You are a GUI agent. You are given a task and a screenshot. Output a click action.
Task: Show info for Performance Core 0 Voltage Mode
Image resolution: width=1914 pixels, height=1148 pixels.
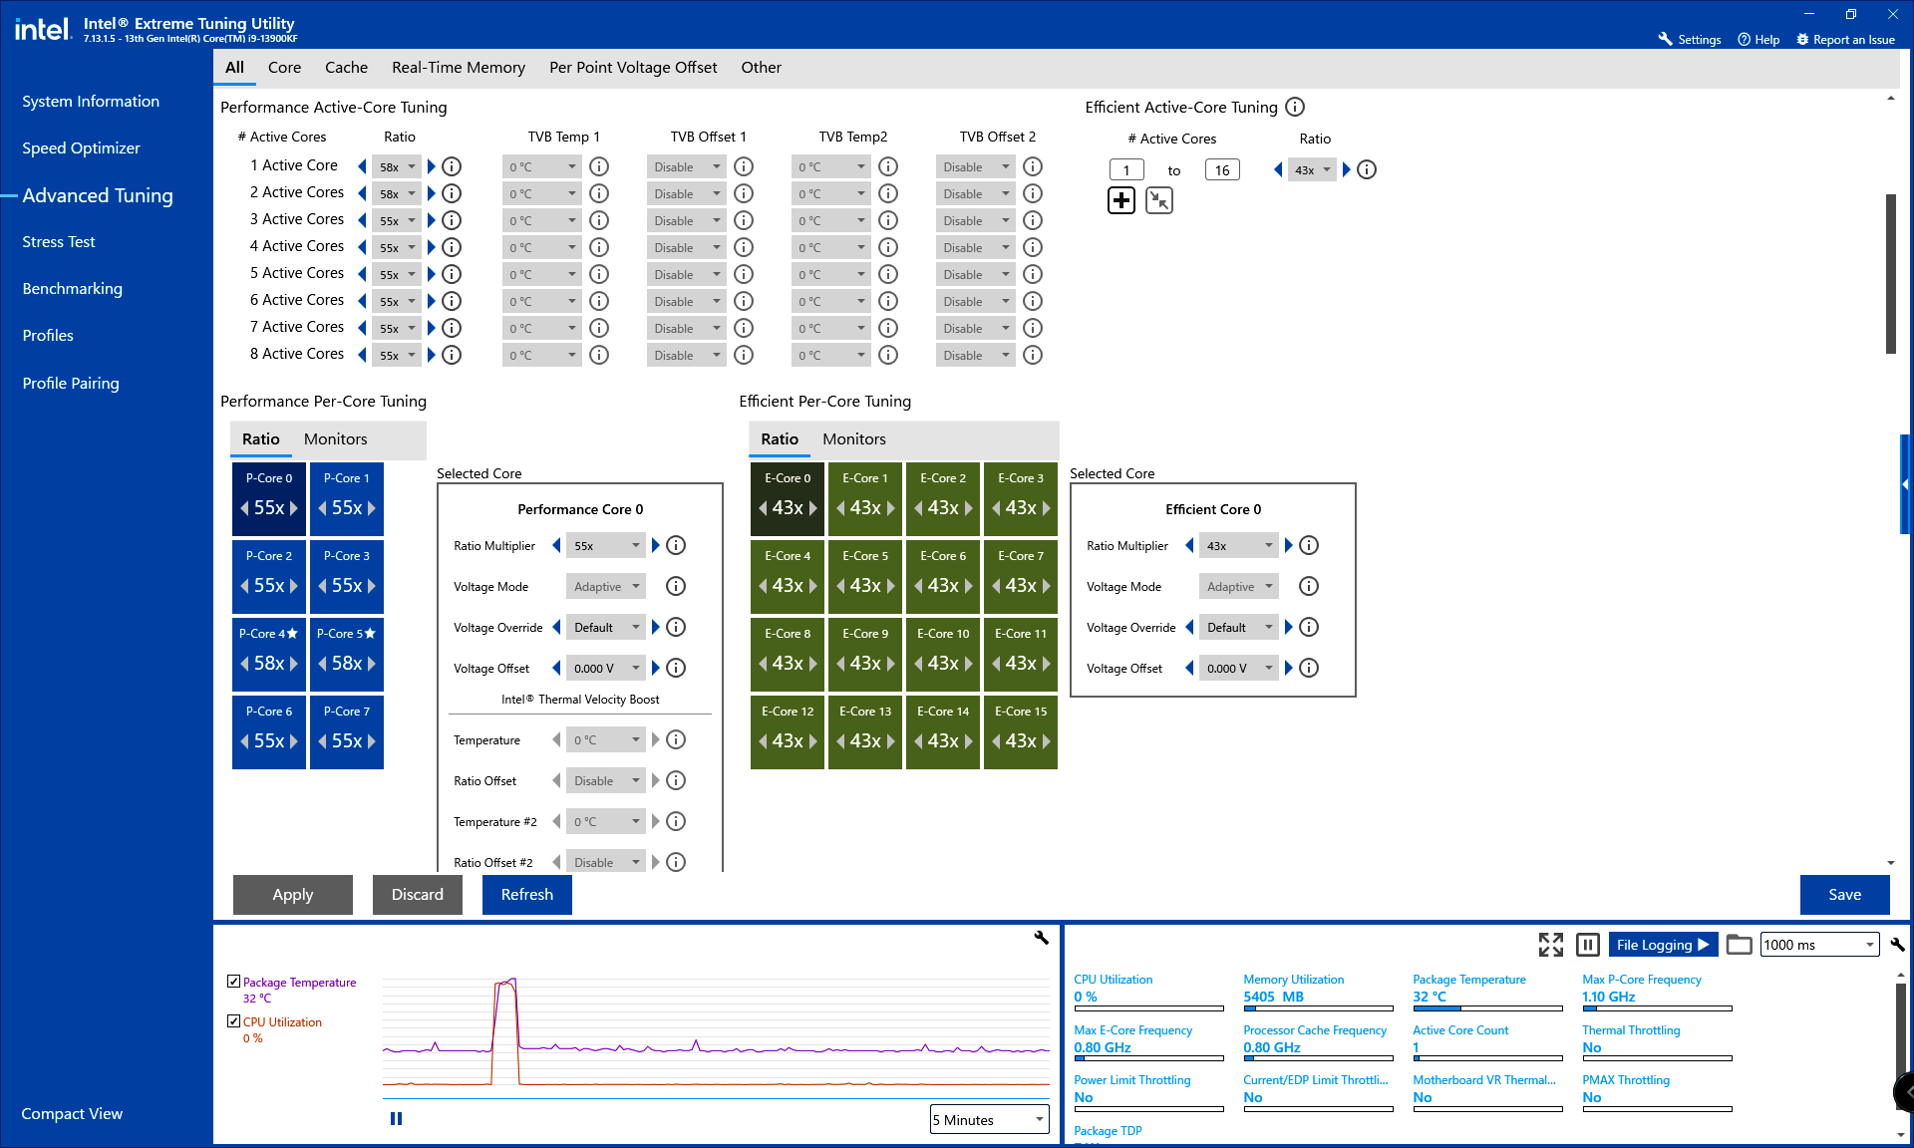(676, 586)
